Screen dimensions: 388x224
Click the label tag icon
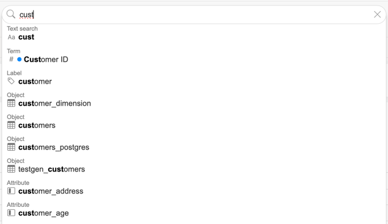click(x=11, y=81)
